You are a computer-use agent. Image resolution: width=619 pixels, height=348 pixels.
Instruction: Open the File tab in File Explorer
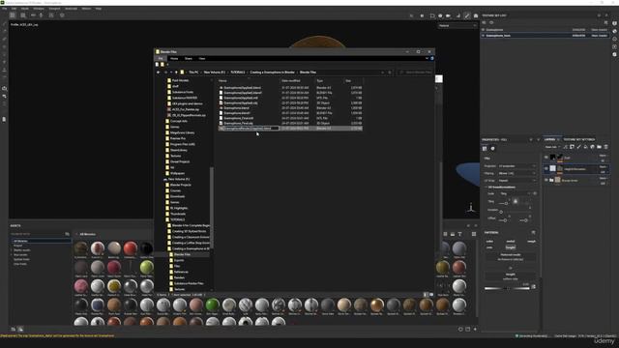161,58
